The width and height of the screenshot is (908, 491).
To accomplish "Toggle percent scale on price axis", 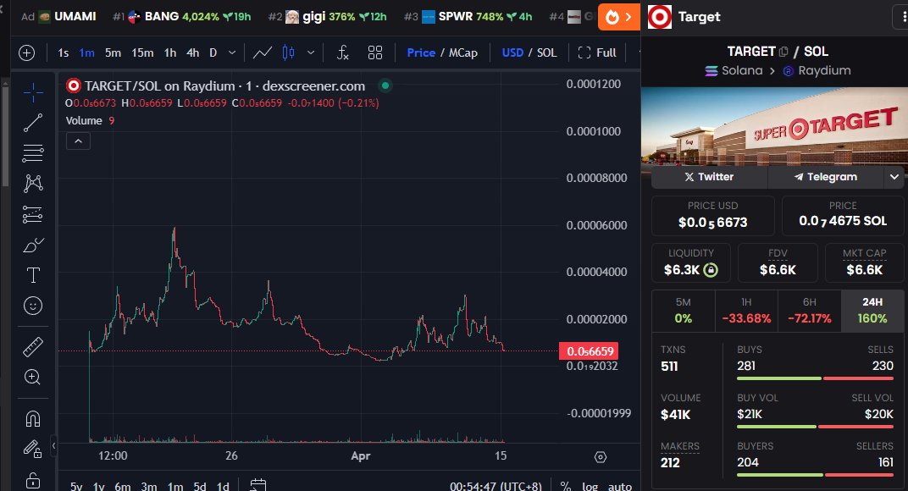I will [x=566, y=487].
